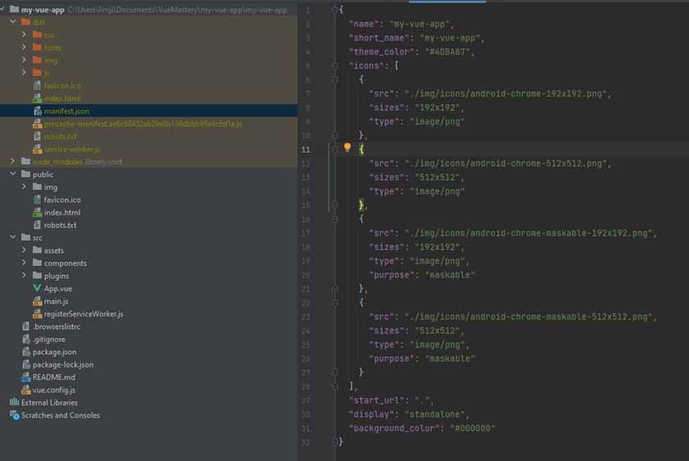Expand the components folder in src
This screenshot has height=461, width=689.
25,263
